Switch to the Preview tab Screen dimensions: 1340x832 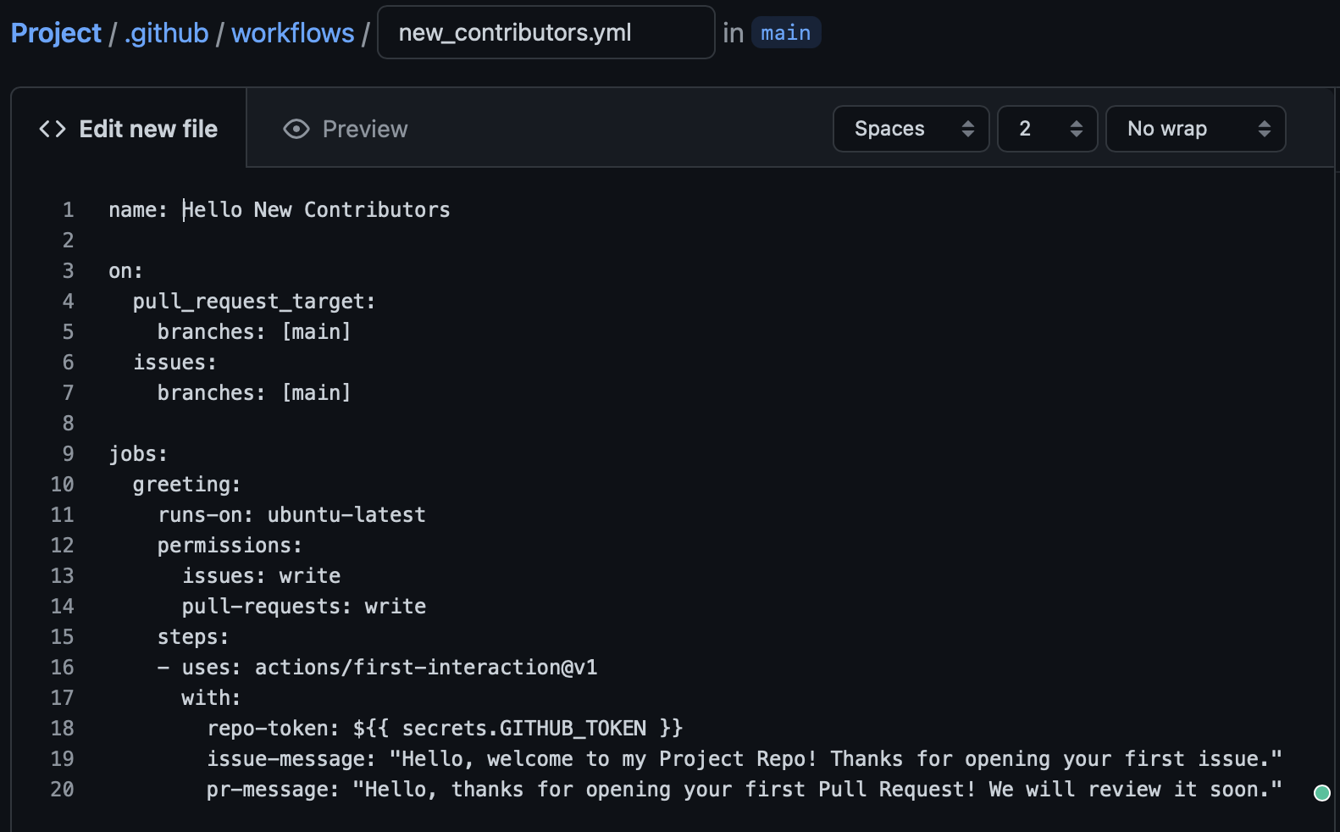(x=346, y=129)
